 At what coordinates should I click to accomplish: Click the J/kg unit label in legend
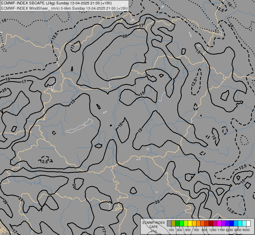[x=153, y=231]
